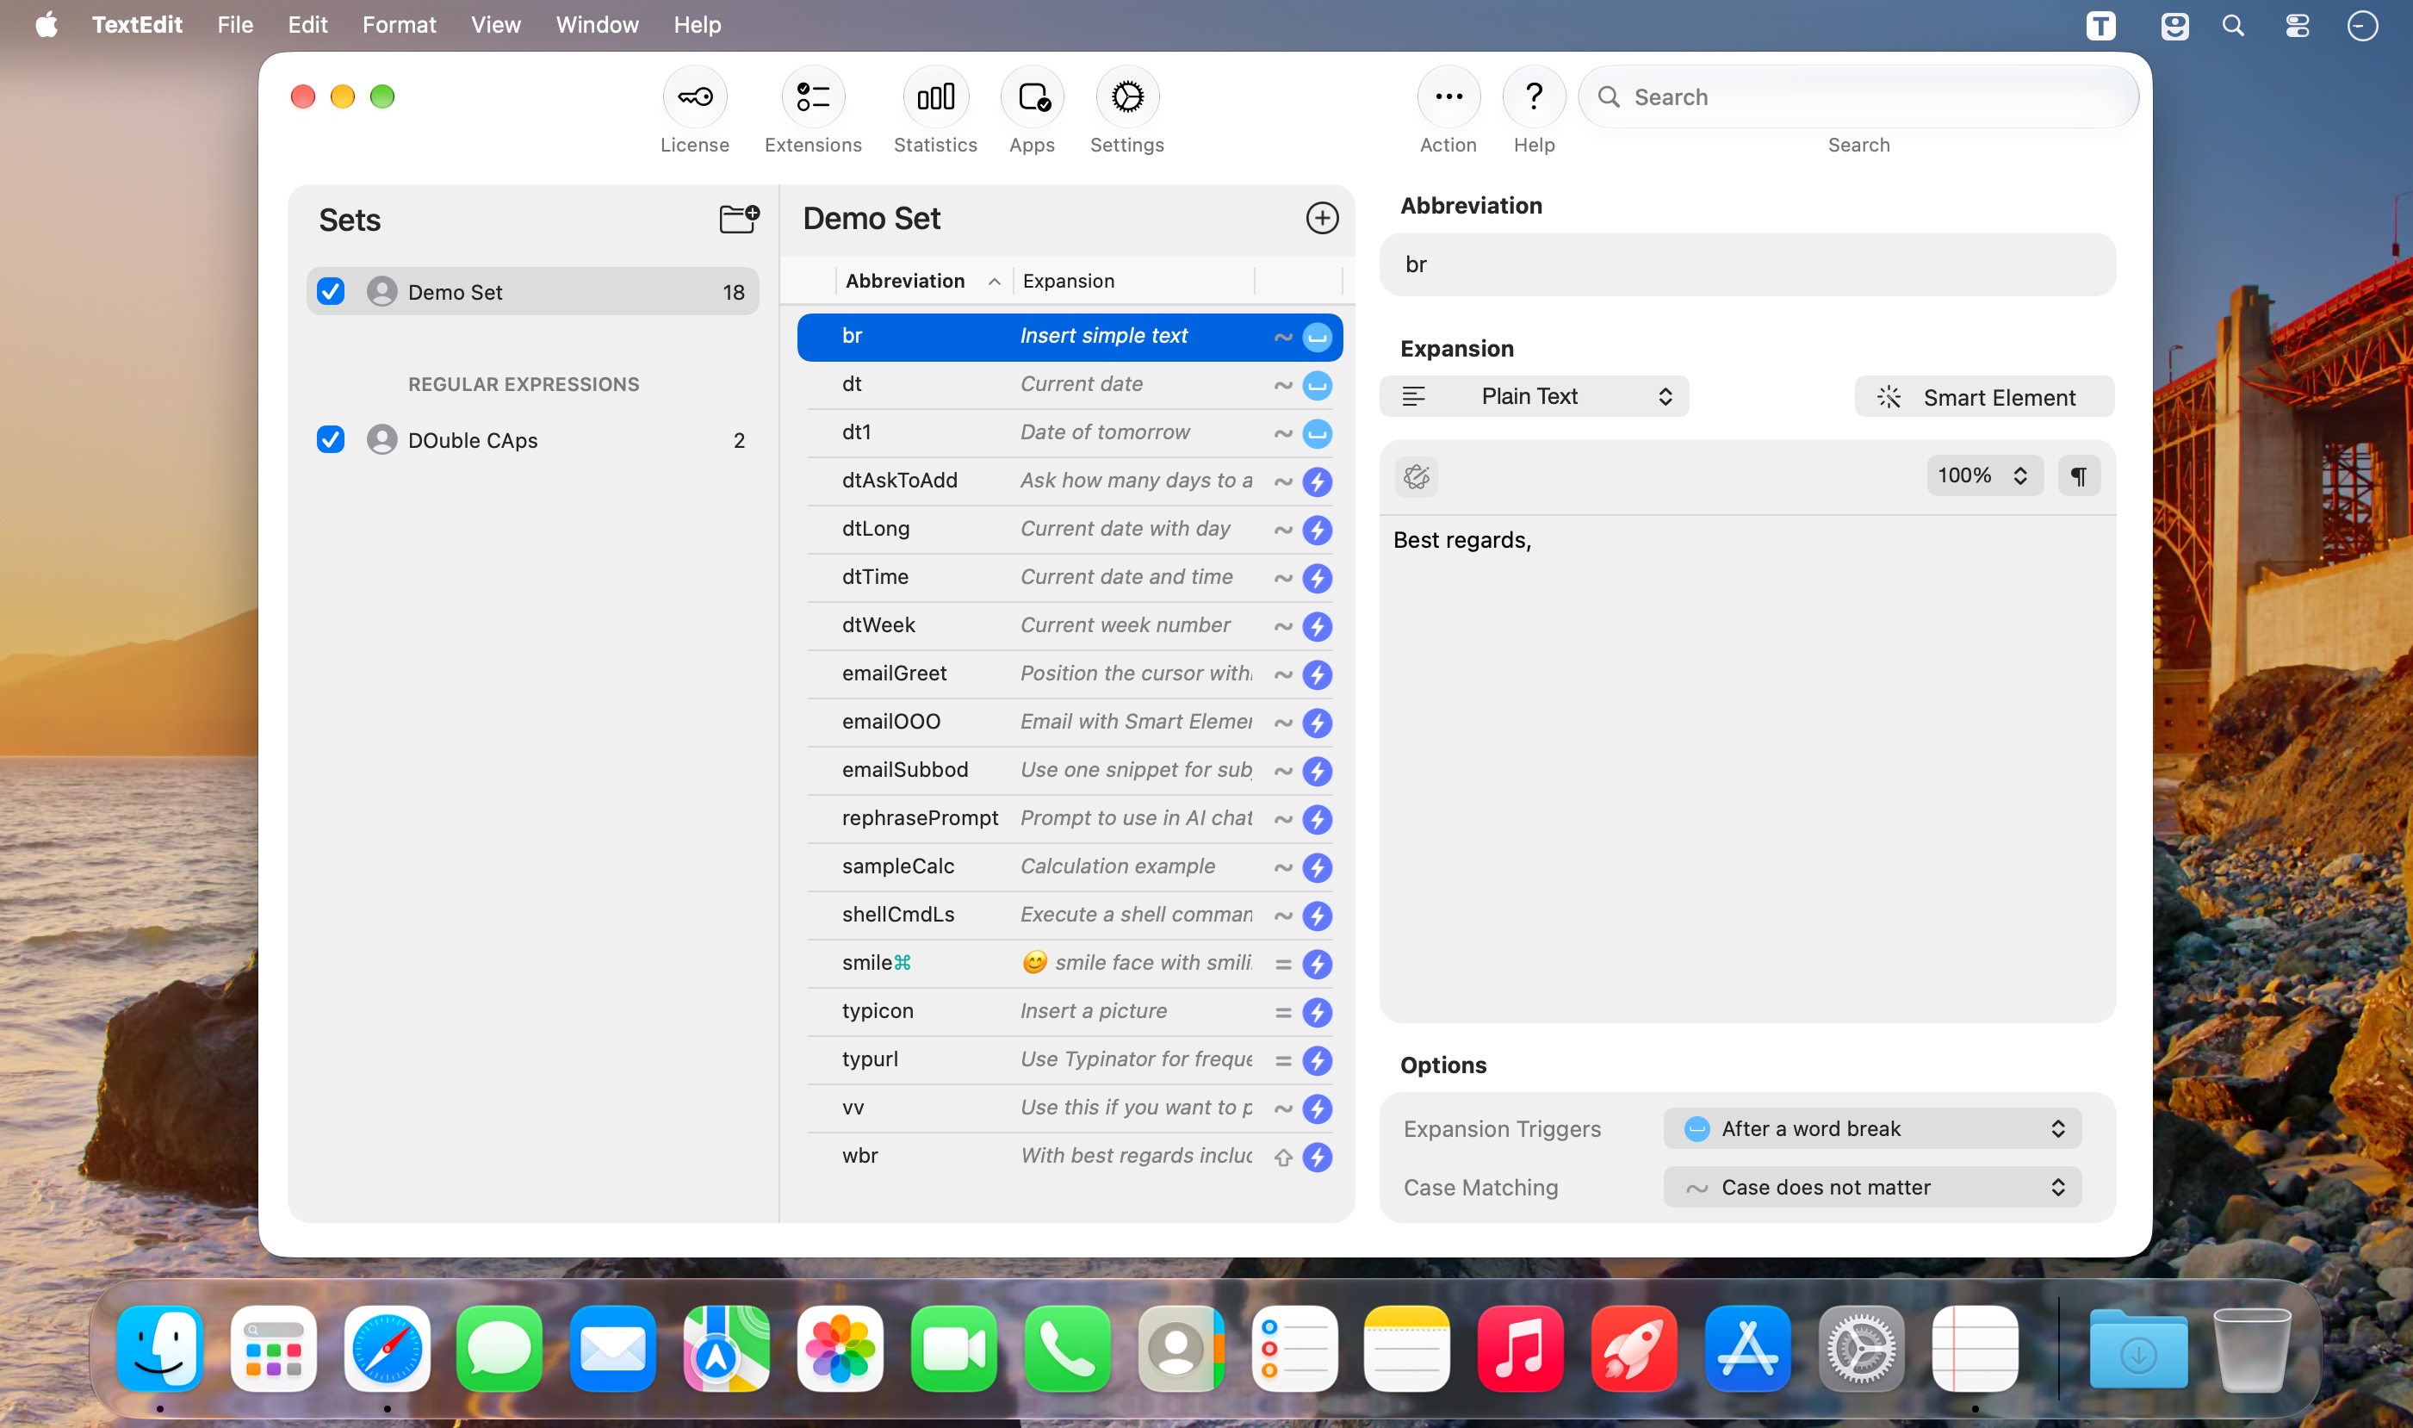Image resolution: width=2413 pixels, height=1428 pixels.
Task: Disable the DOuble CAps set checkbox
Action: point(331,440)
